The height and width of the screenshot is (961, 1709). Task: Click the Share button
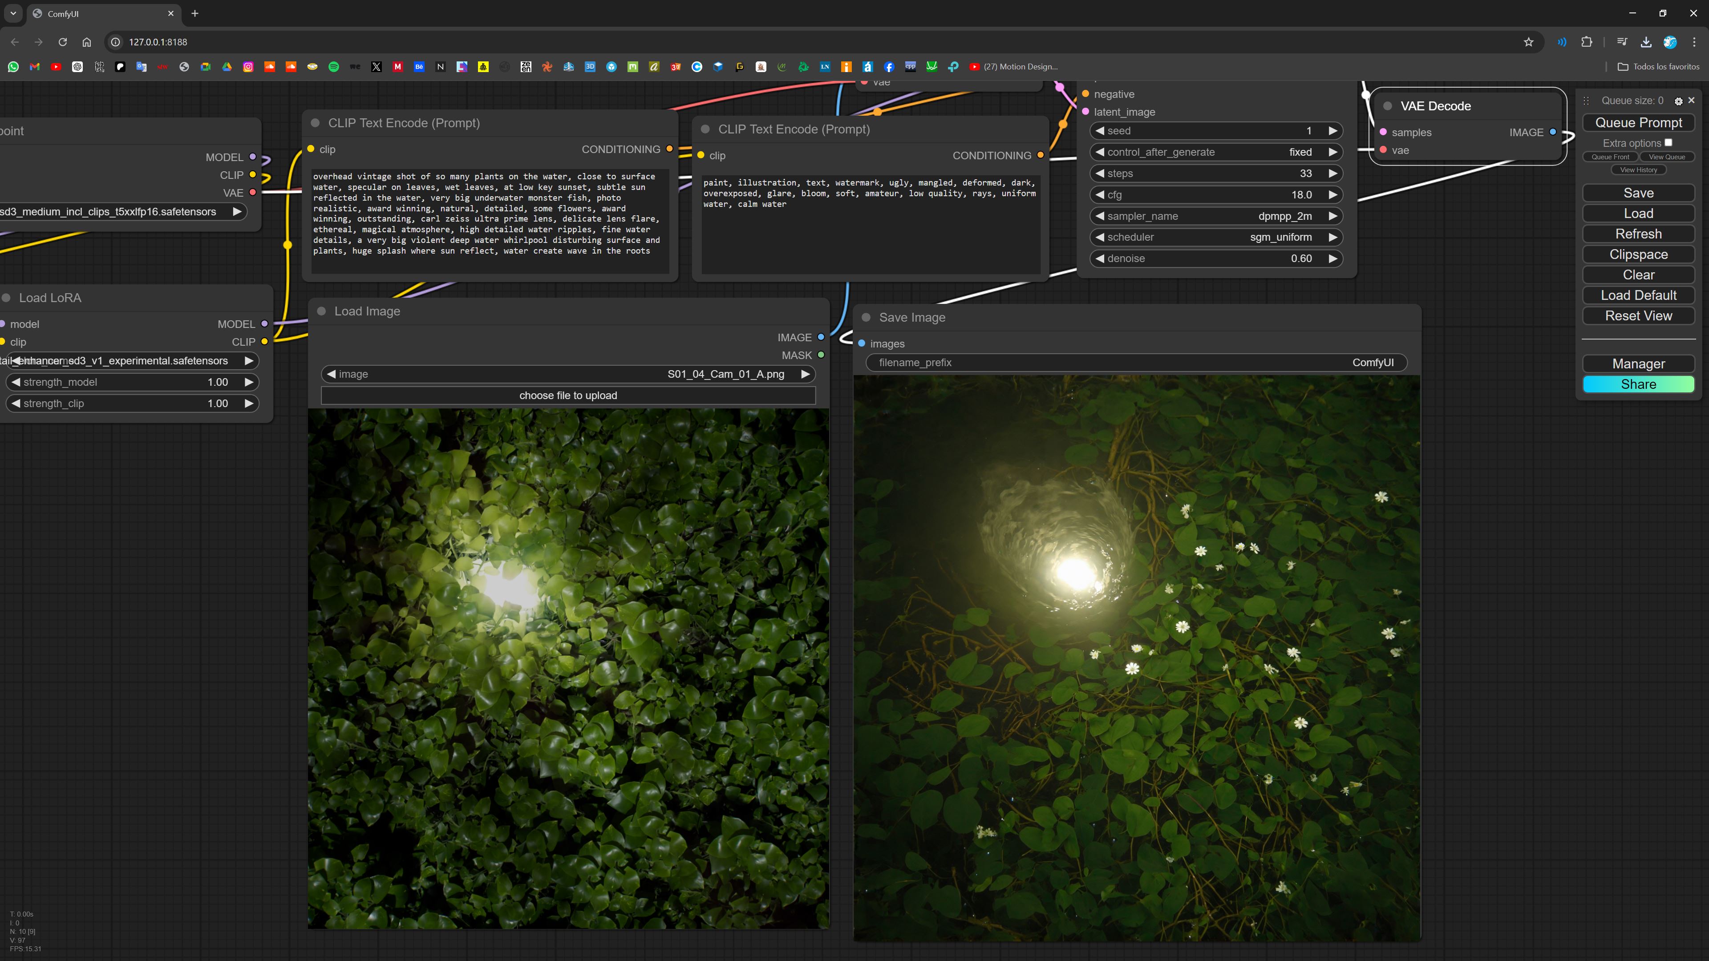point(1638,384)
